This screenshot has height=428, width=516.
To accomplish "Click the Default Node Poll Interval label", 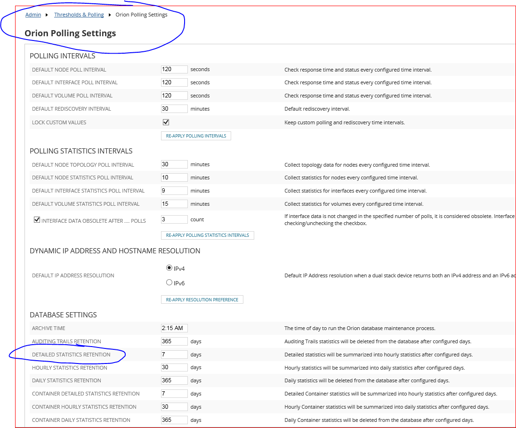I will click(x=69, y=70).
